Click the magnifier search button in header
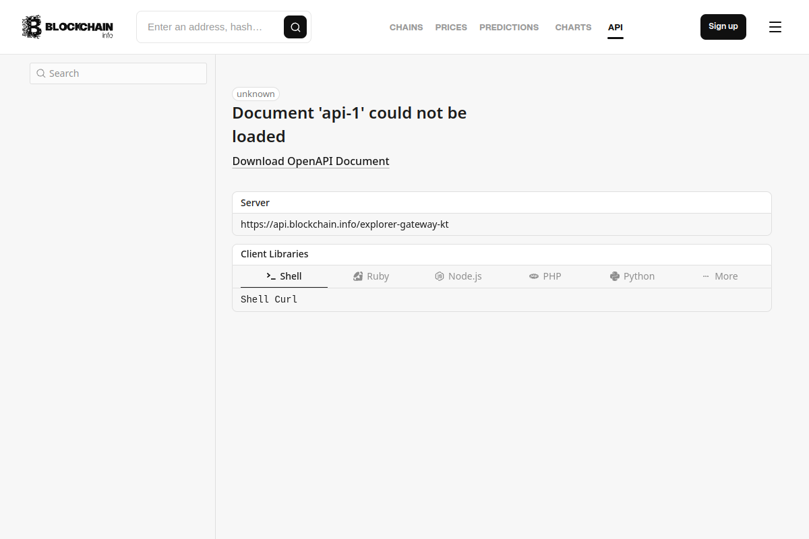Viewport: 809px width, 539px height. [x=295, y=27]
